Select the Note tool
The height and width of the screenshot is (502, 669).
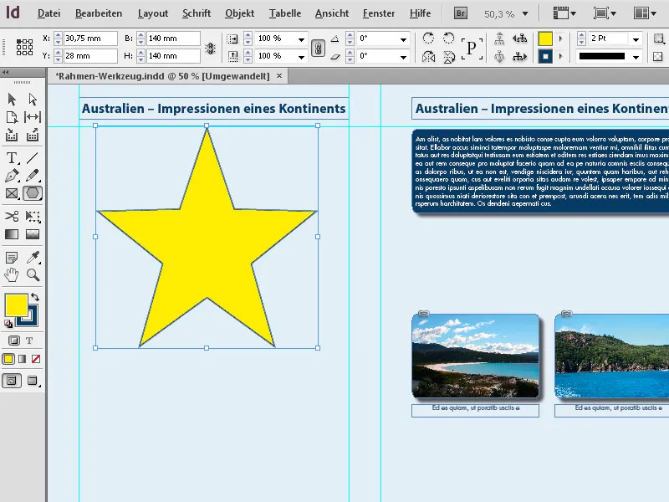(12, 258)
